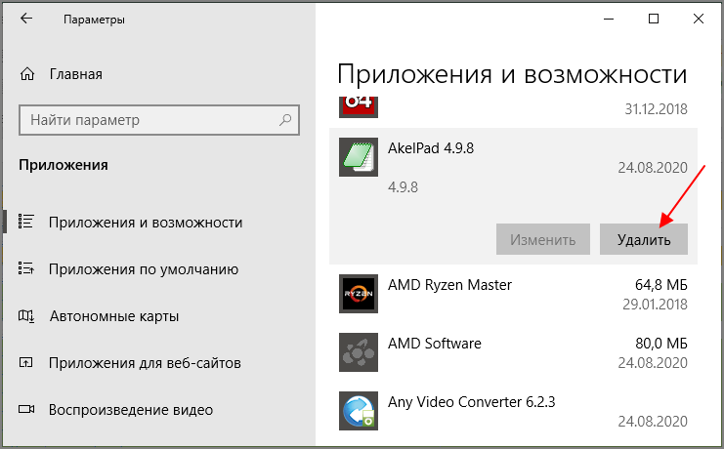Click the Воспроизведение видео camera icon
724x449 pixels.
pos(26,409)
